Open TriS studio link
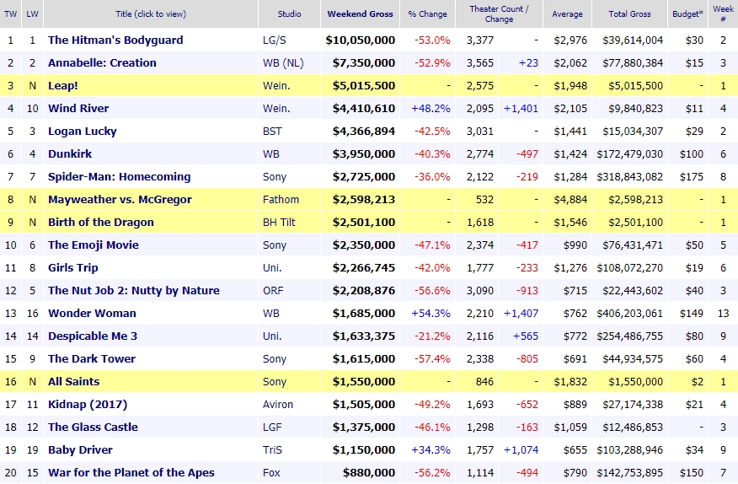The width and height of the screenshot is (738, 484). pos(272,450)
